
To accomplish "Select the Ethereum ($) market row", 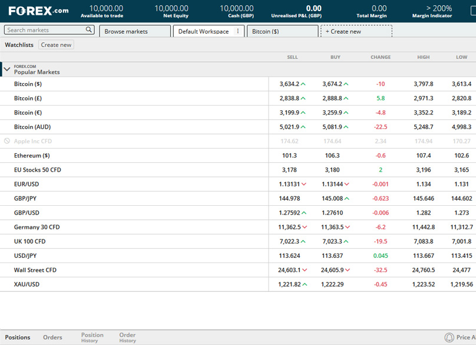I will click(x=238, y=155).
